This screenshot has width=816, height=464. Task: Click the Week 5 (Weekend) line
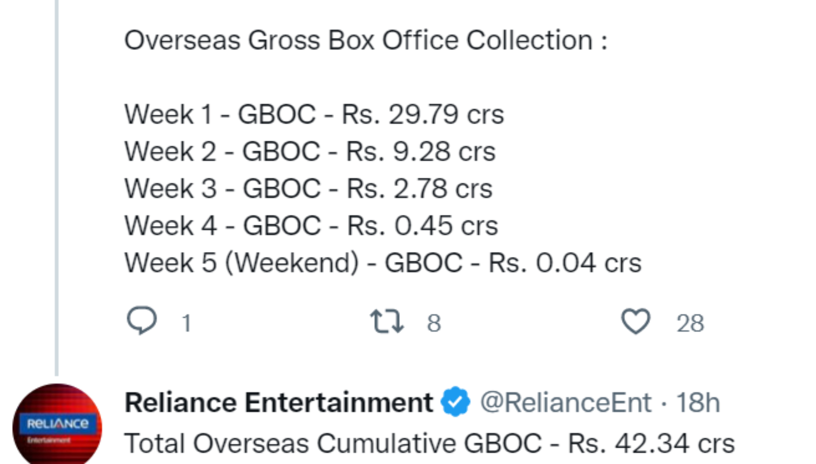[x=383, y=263]
